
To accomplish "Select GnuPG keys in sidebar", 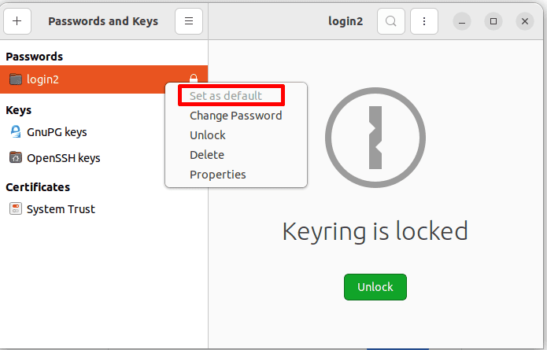I will (x=57, y=131).
